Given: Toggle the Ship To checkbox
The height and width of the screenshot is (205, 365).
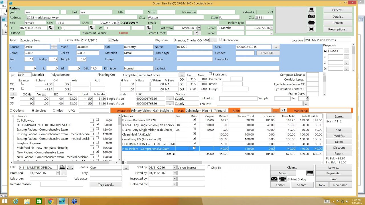Looking at the screenshot, I should tap(209, 167).
